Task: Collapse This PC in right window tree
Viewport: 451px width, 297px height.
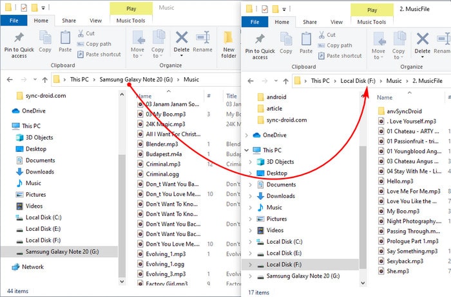Action: 247,150
